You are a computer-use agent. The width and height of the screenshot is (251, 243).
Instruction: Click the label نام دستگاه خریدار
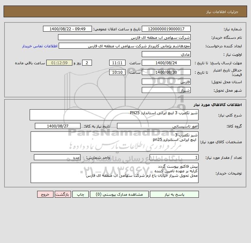pos(227,38)
